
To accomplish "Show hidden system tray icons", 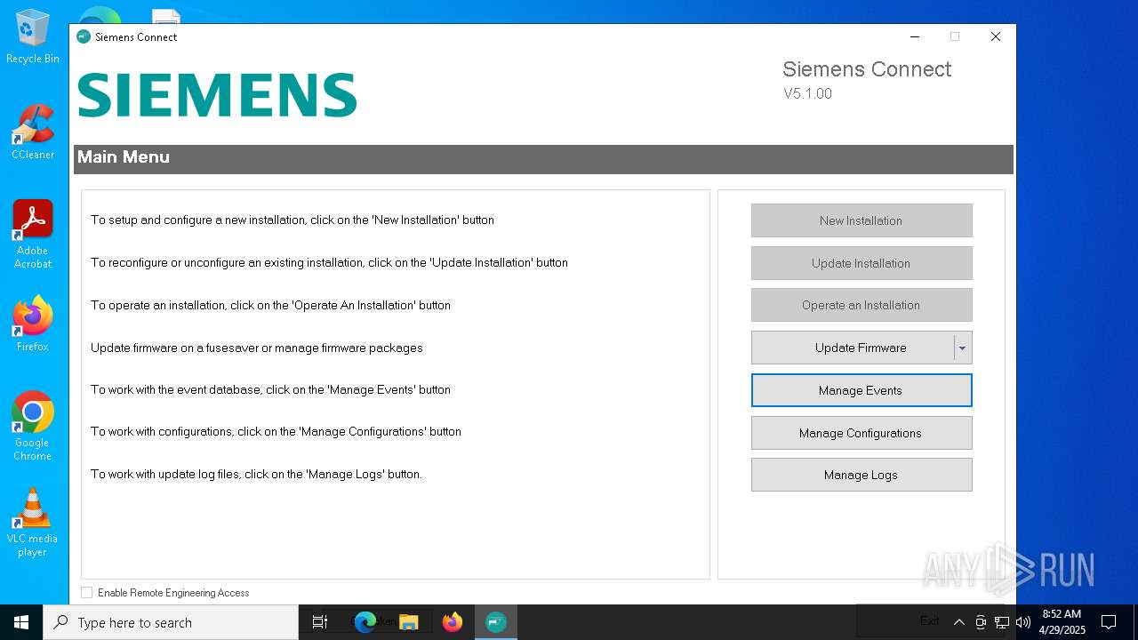I will point(958,622).
